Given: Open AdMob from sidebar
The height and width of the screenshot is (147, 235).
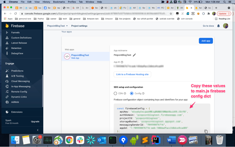Looking at the screenshot, I should pyautogui.click(x=15, y=102).
